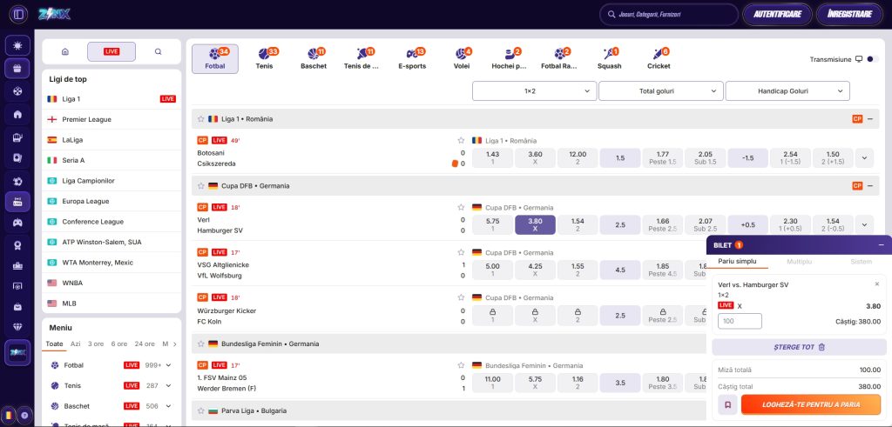Collapse the Cupa DFB Germania section
The width and height of the screenshot is (892, 427).
(x=870, y=186)
